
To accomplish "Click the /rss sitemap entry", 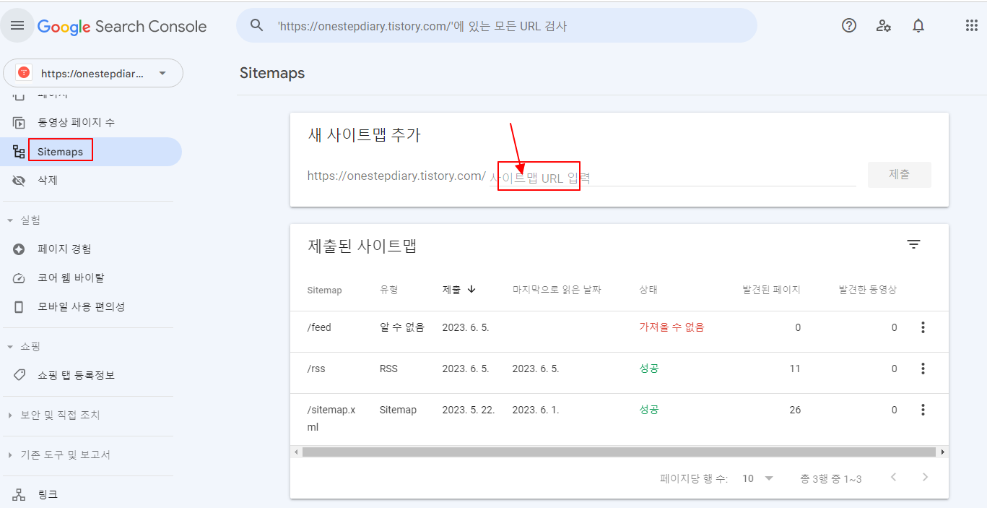I will 316,369.
